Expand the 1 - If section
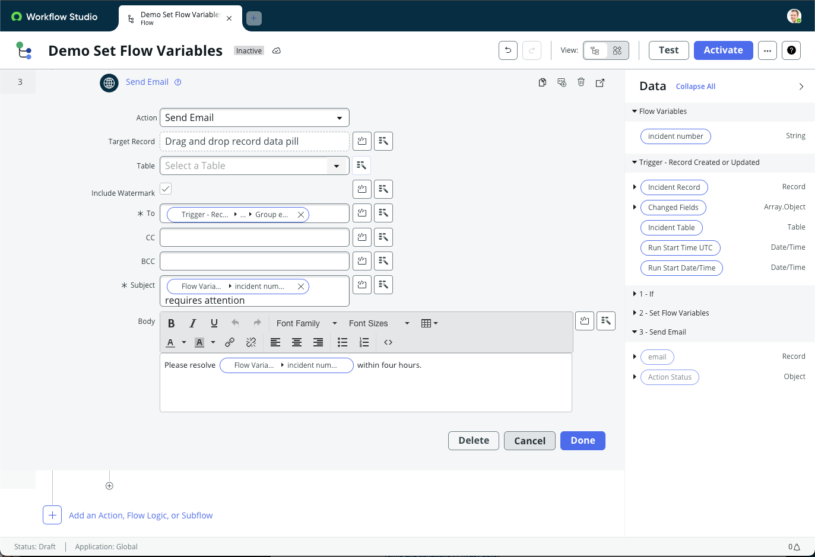This screenshot has height=557, width=815. (635, 294)
